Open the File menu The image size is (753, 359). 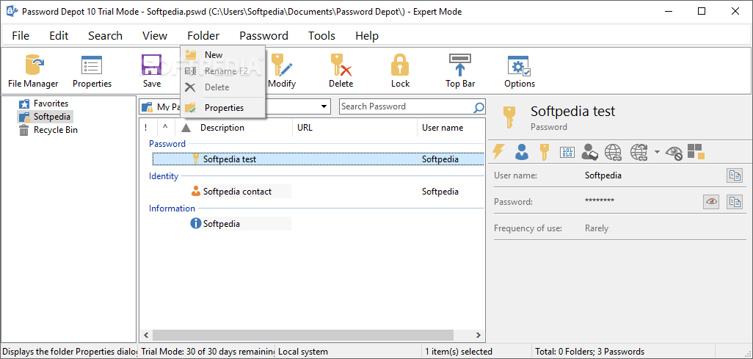tap(21, 35)
